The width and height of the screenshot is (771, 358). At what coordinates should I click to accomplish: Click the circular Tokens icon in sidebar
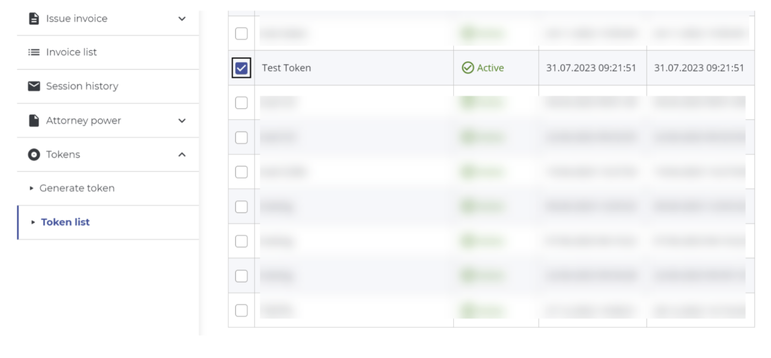[34, 155]
